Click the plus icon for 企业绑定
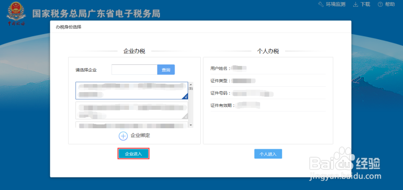The width and height of the screenshot is (403, 190). (x=123, y=136)
